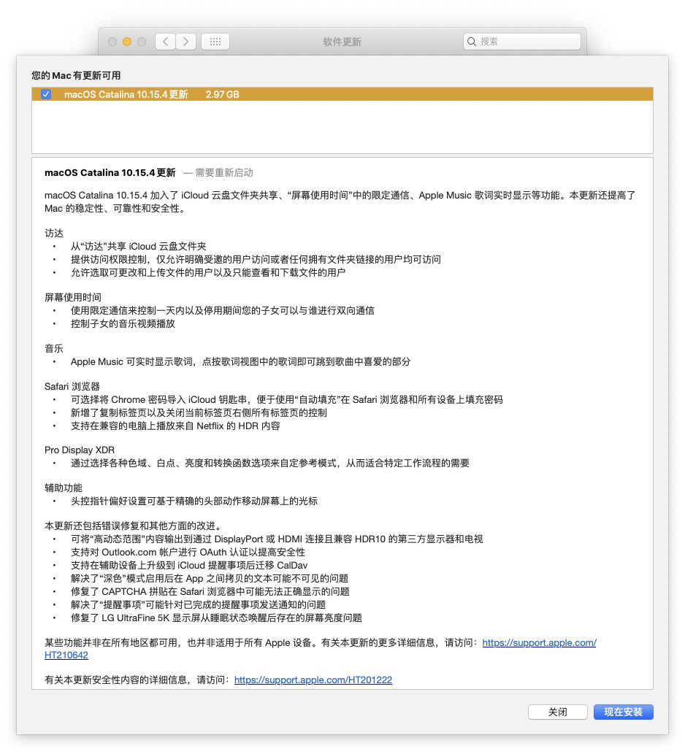Click the Pro Display XDR section heading
The image size is (685, 754).
point(80,450)
